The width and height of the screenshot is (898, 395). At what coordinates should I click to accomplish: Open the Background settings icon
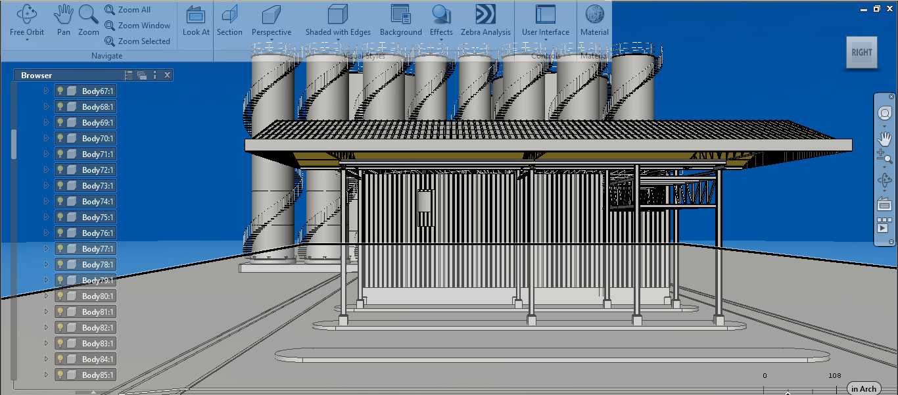coord(401,14)
